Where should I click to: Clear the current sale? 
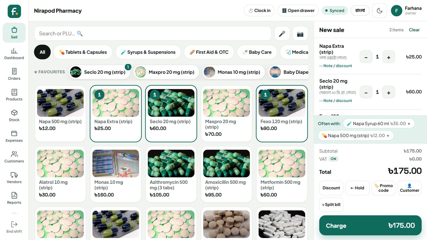click(x=414, y=30)
